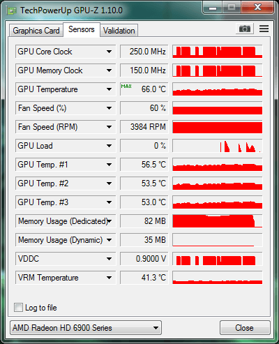Click the GPU Core Clock graph
Viewport: 279px width, 344px height.
218,52
